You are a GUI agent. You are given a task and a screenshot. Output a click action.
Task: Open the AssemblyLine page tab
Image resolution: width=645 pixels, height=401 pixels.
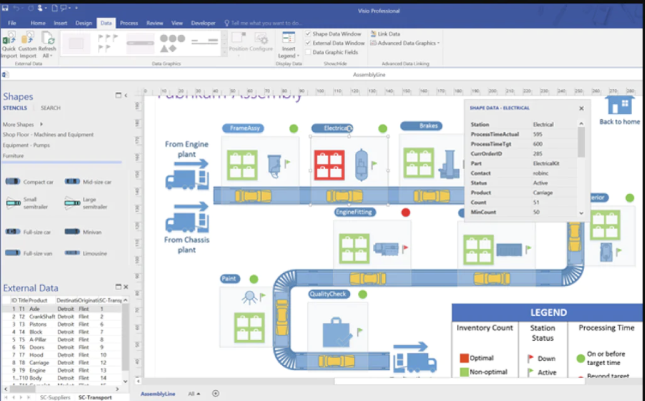click(x=158, y=394)
